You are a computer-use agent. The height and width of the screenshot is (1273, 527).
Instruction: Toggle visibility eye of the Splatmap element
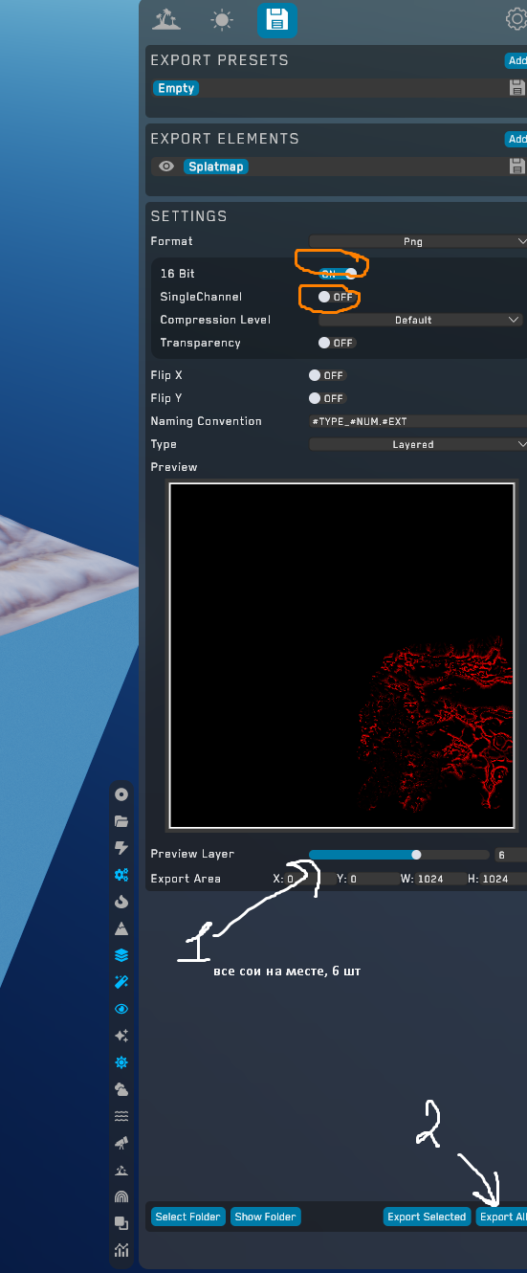click(166, 167)
